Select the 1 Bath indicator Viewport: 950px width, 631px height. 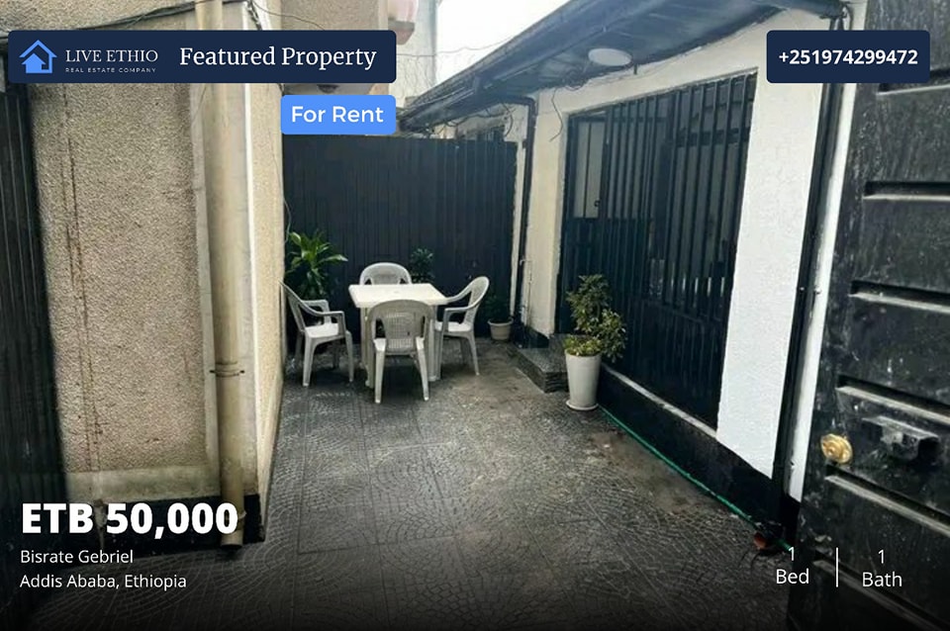pos(882,568)
